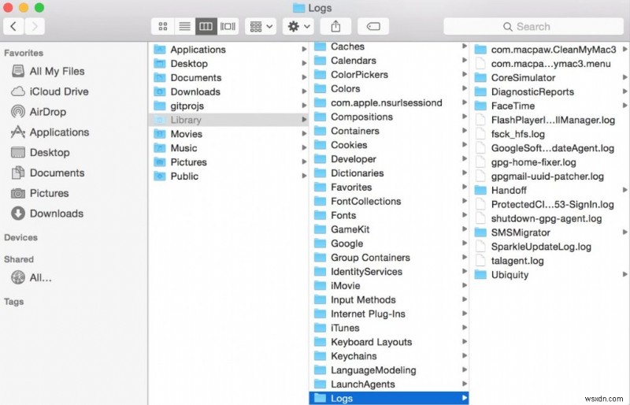The width and height of the screenshot is (630, 405).
Task: Select GameKit folder
Action: pyautogui.click(x=389, y=229)
